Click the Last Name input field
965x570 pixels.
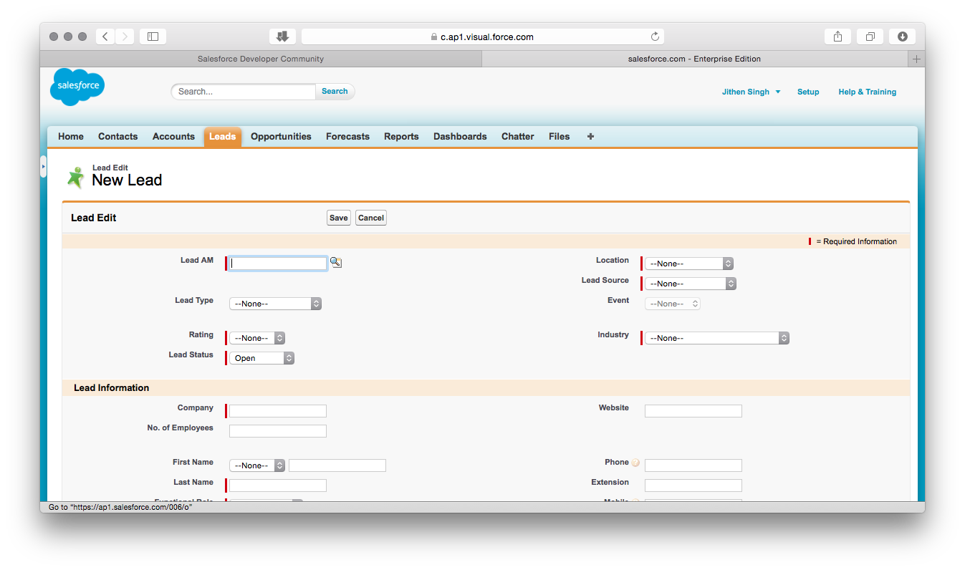click(278, 486)
